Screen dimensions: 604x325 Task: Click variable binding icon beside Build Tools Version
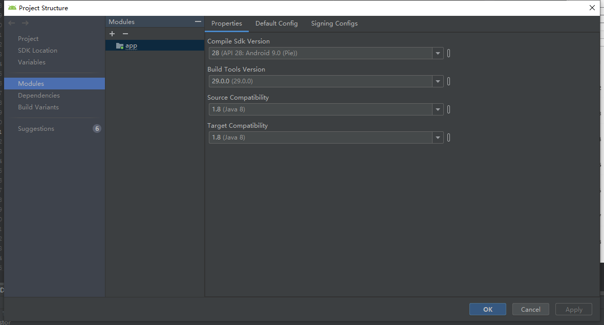click(x=449, y=81)
